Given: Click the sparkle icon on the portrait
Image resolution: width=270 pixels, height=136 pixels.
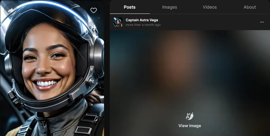Looking at the screenshot, I should coord(93,27).
